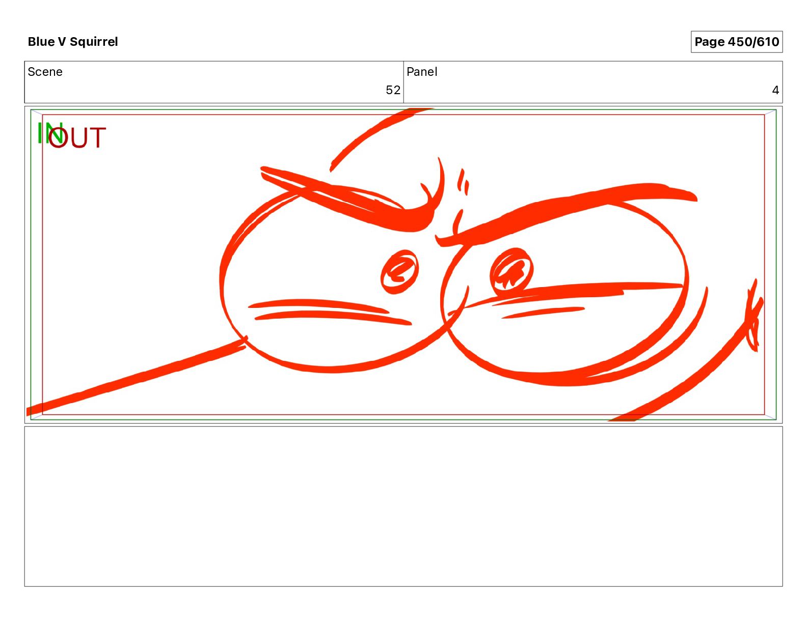Click the 'Scene' header label

click(x=45, y=72)
